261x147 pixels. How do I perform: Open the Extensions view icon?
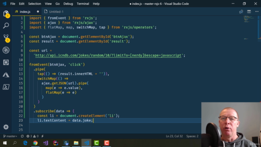tap(6, 62)
